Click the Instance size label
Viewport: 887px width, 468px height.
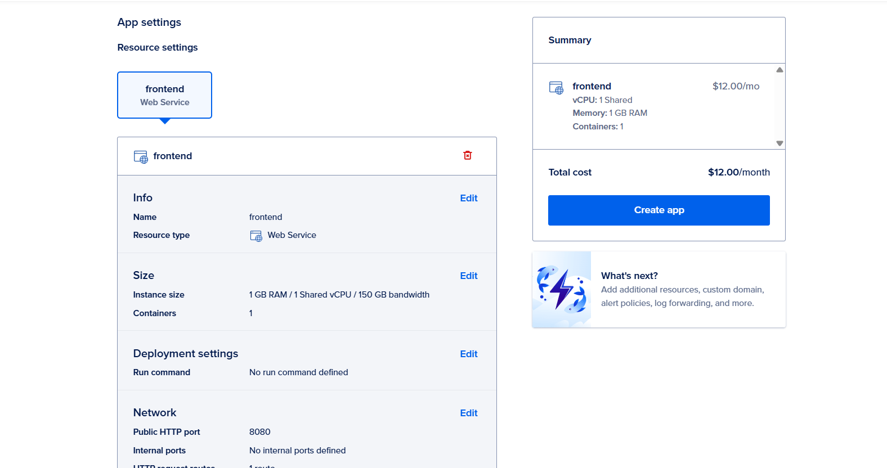(x=159, y=295)
